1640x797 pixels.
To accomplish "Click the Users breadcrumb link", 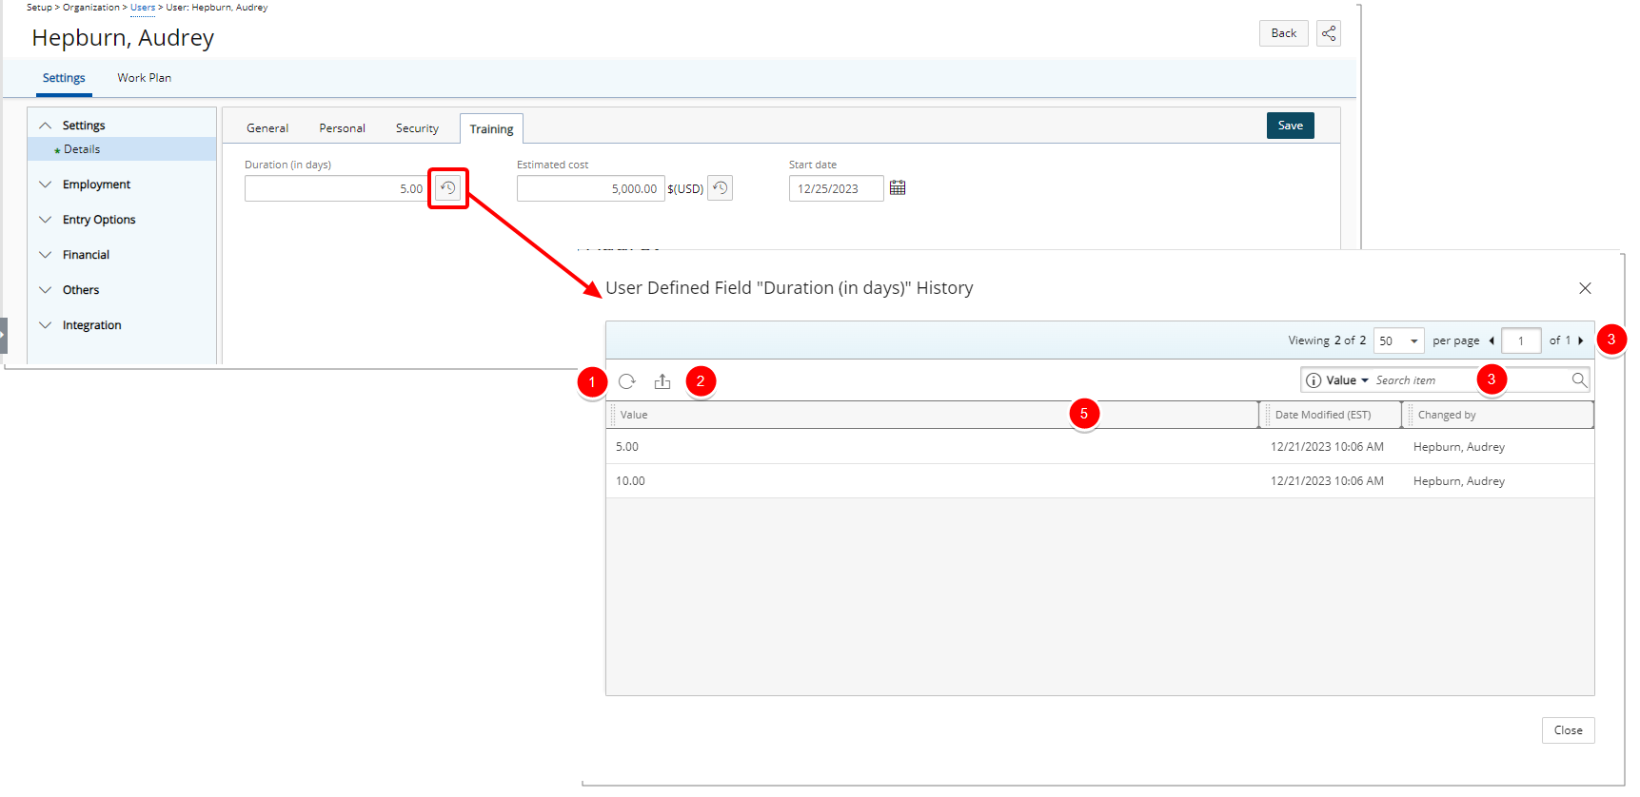I will pos(143,8).
